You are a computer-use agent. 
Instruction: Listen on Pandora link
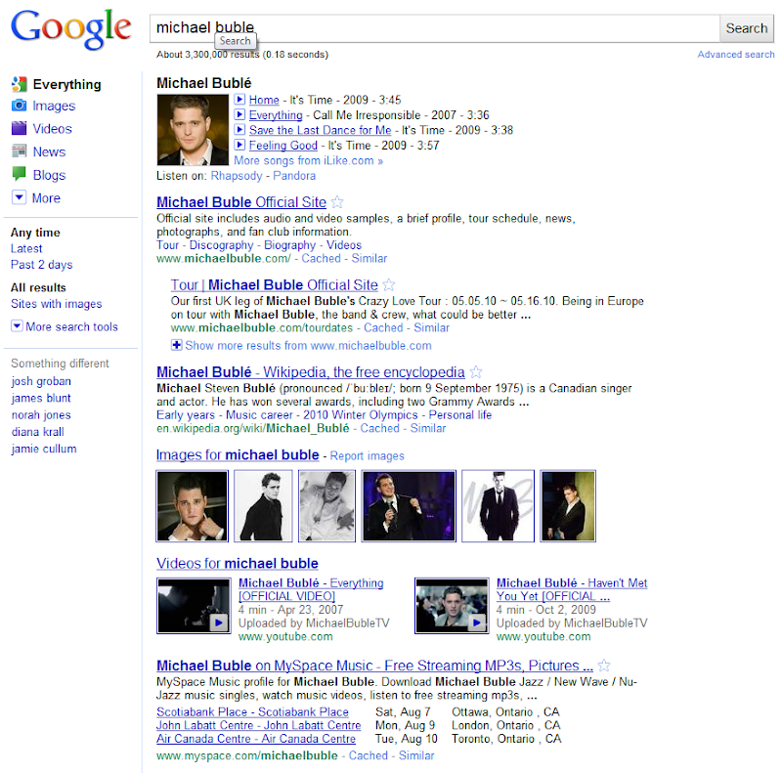(x=294, y=176)
